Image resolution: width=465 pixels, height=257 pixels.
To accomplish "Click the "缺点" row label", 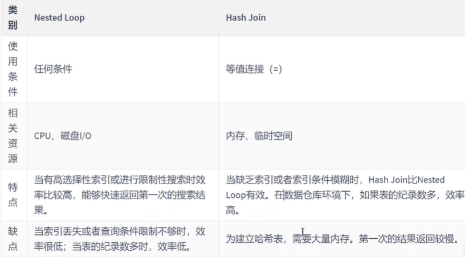I will [13, 238].
